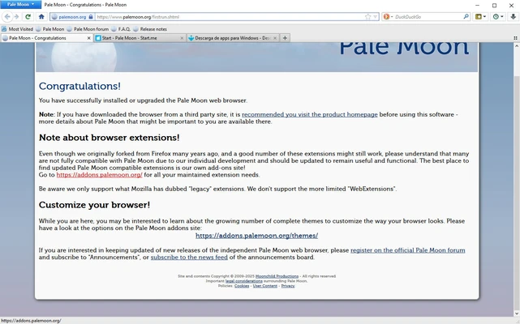Open the Privacy policy link
The image size is (520, 324).
[288, 286]
